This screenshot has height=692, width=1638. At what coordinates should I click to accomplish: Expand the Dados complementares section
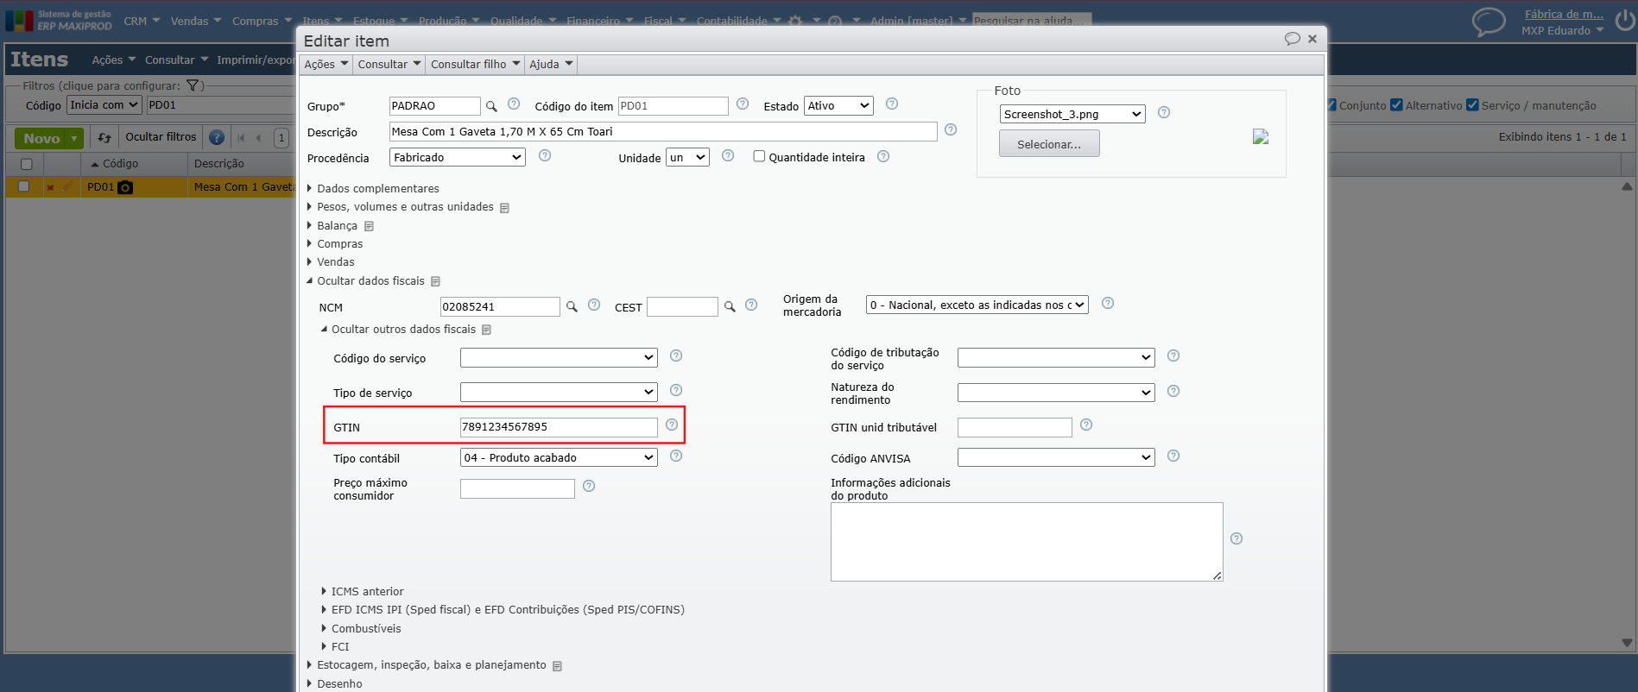click(377, 188)
